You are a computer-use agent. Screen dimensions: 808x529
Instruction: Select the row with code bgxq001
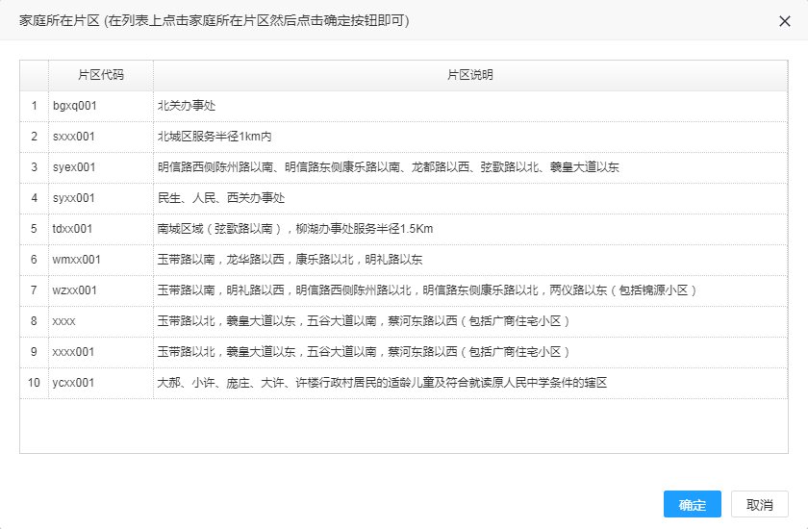(75, 106)
